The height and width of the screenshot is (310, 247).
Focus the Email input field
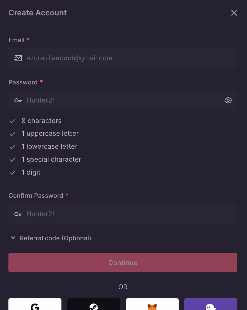(127, 58)
